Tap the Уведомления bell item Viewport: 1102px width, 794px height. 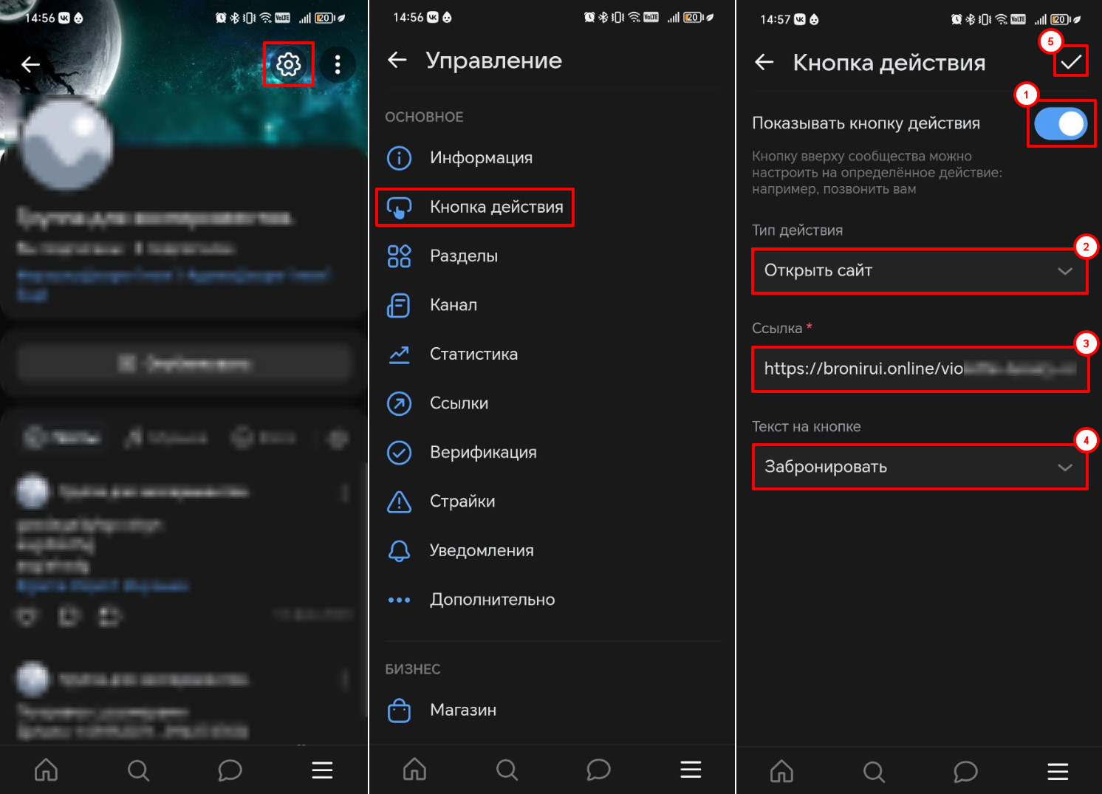(480, 550)
